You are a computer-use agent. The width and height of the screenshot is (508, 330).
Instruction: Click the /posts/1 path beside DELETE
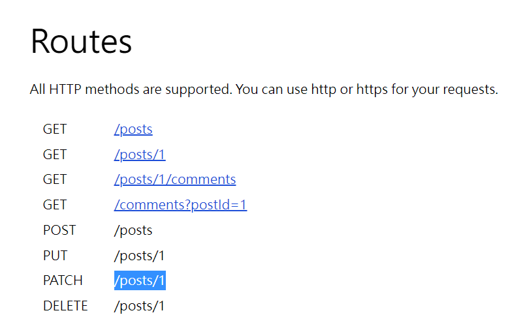click(x=140, y=306)
